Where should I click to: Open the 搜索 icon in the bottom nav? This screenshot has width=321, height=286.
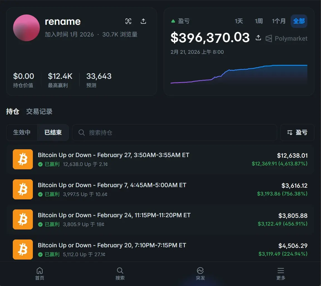120,271
